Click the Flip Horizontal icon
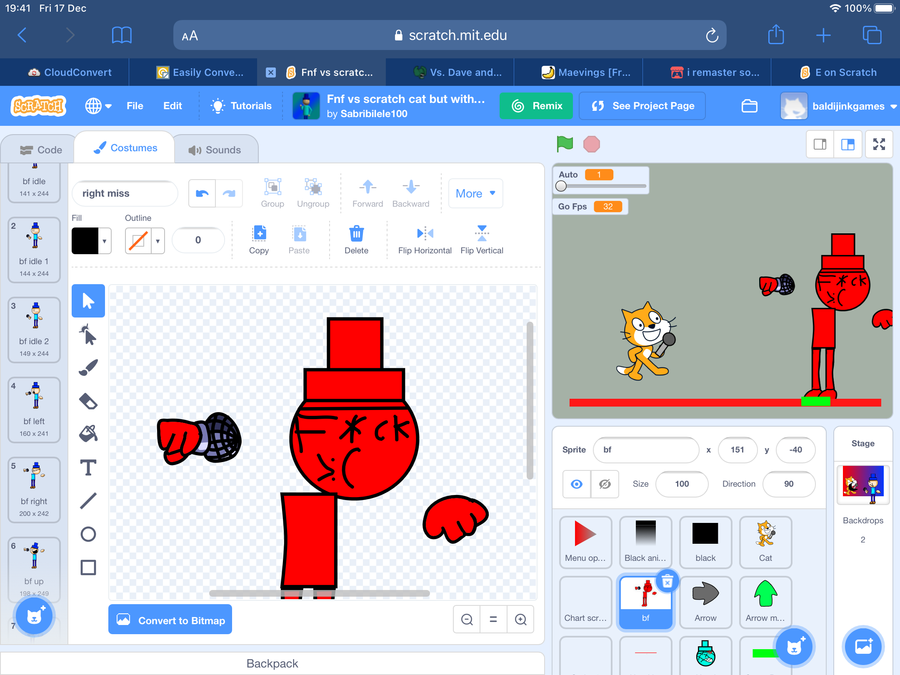 [425, 233]
